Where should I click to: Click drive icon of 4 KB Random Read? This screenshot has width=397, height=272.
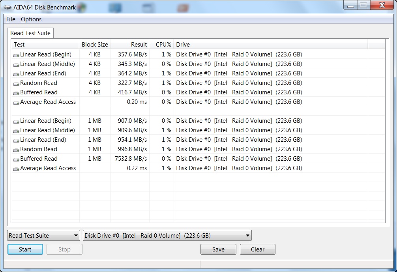pyautogui.click(x=16, y=83)
